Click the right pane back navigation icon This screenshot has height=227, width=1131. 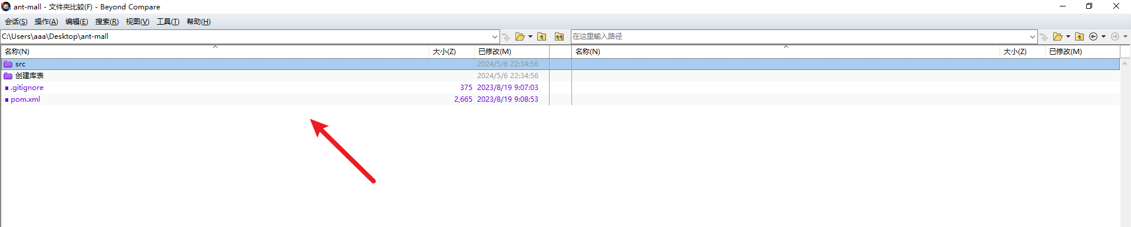click(x=1093, y=36)
